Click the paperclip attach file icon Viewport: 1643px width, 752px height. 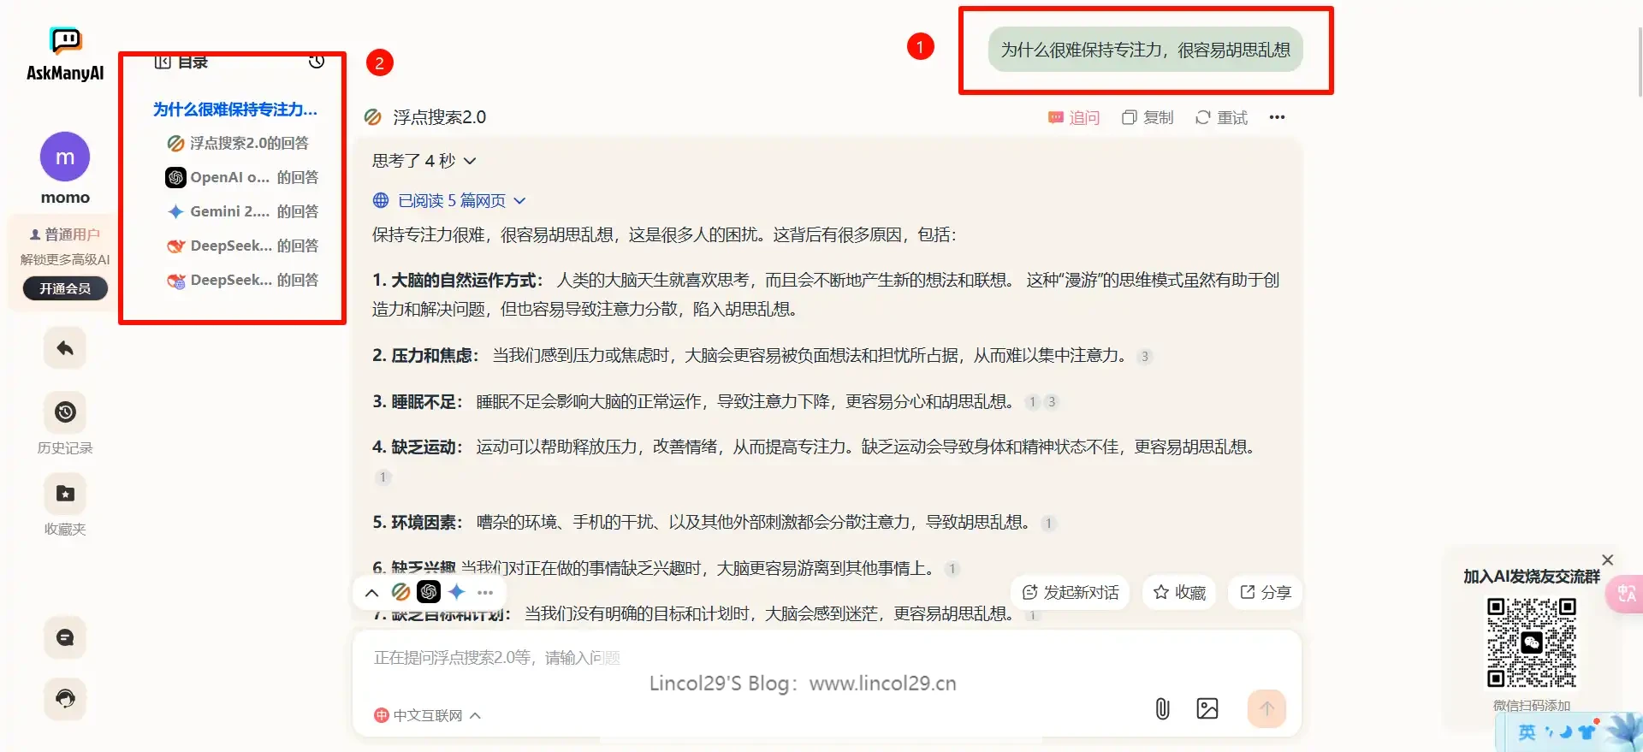(1162, 708)
